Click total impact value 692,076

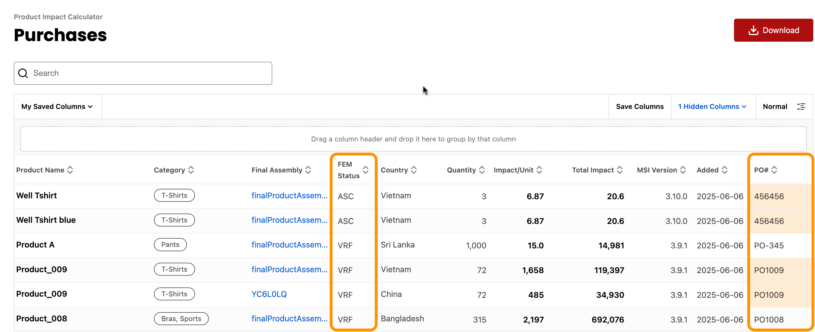[x=608, y=320]
